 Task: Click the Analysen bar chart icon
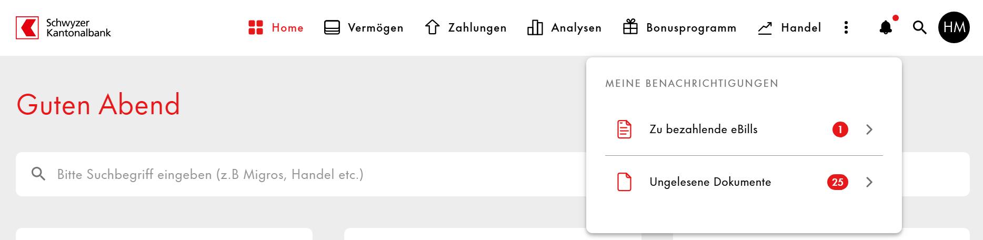click(x=535, y=27)
